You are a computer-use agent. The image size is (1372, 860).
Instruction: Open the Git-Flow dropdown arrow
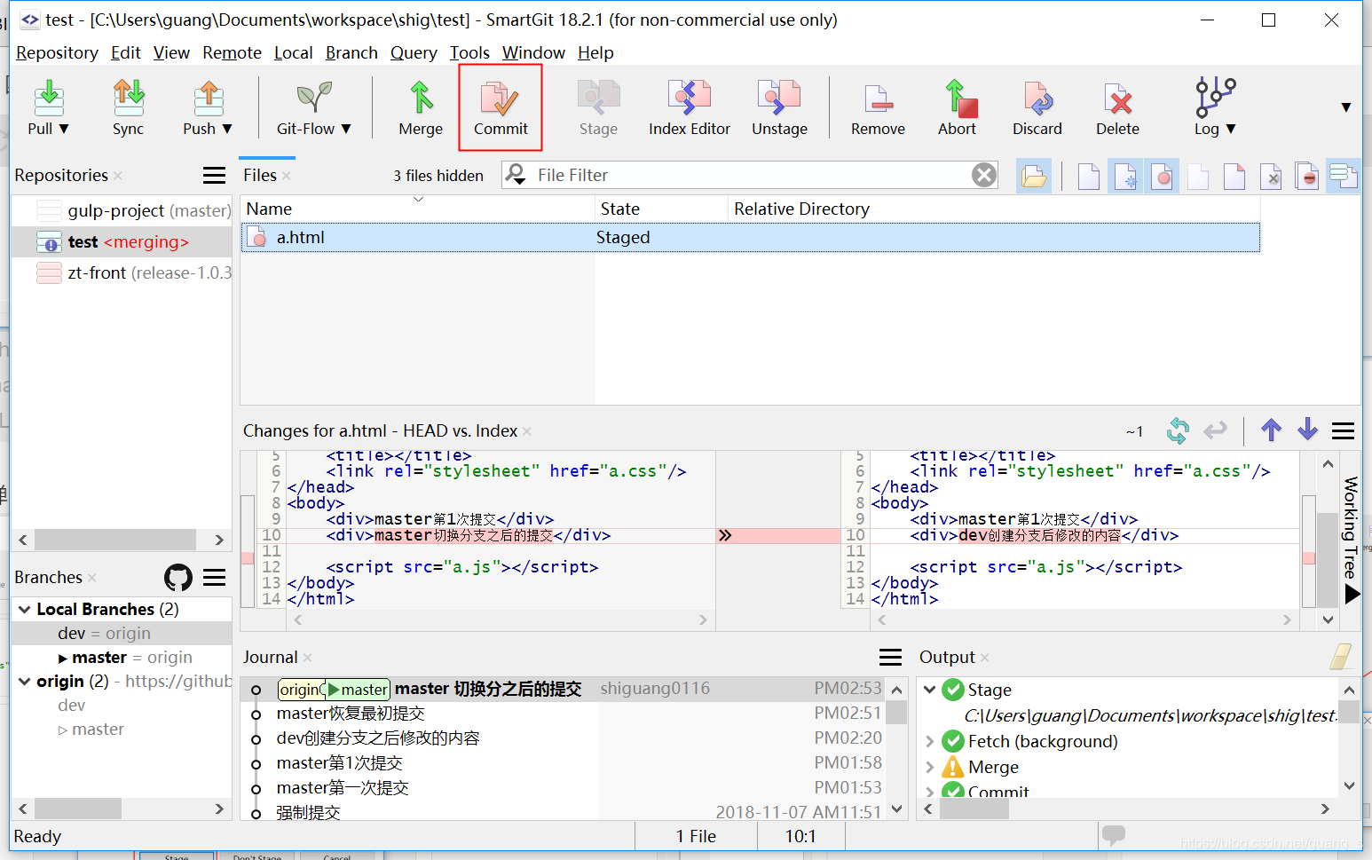click(x=346, y=129)
